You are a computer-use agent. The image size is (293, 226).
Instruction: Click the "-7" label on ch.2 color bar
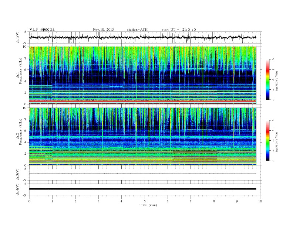[x=273, y=161]
